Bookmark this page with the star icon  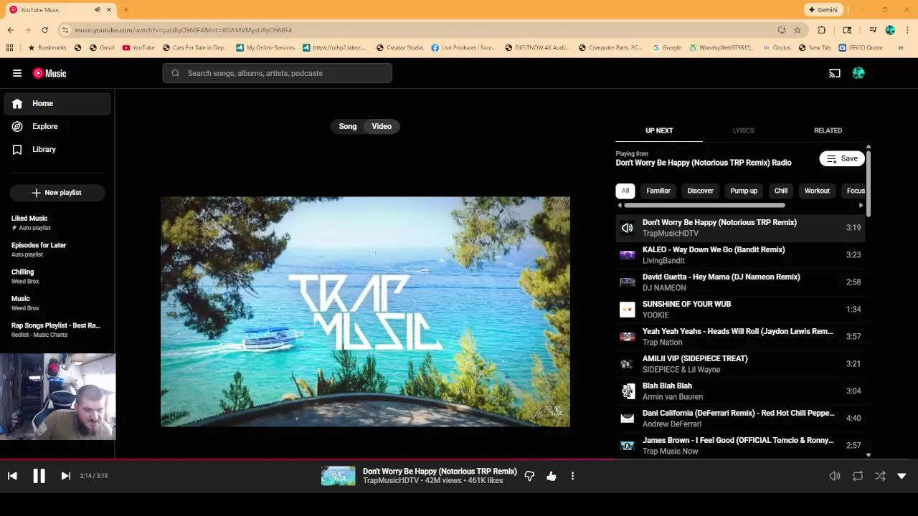798,30
